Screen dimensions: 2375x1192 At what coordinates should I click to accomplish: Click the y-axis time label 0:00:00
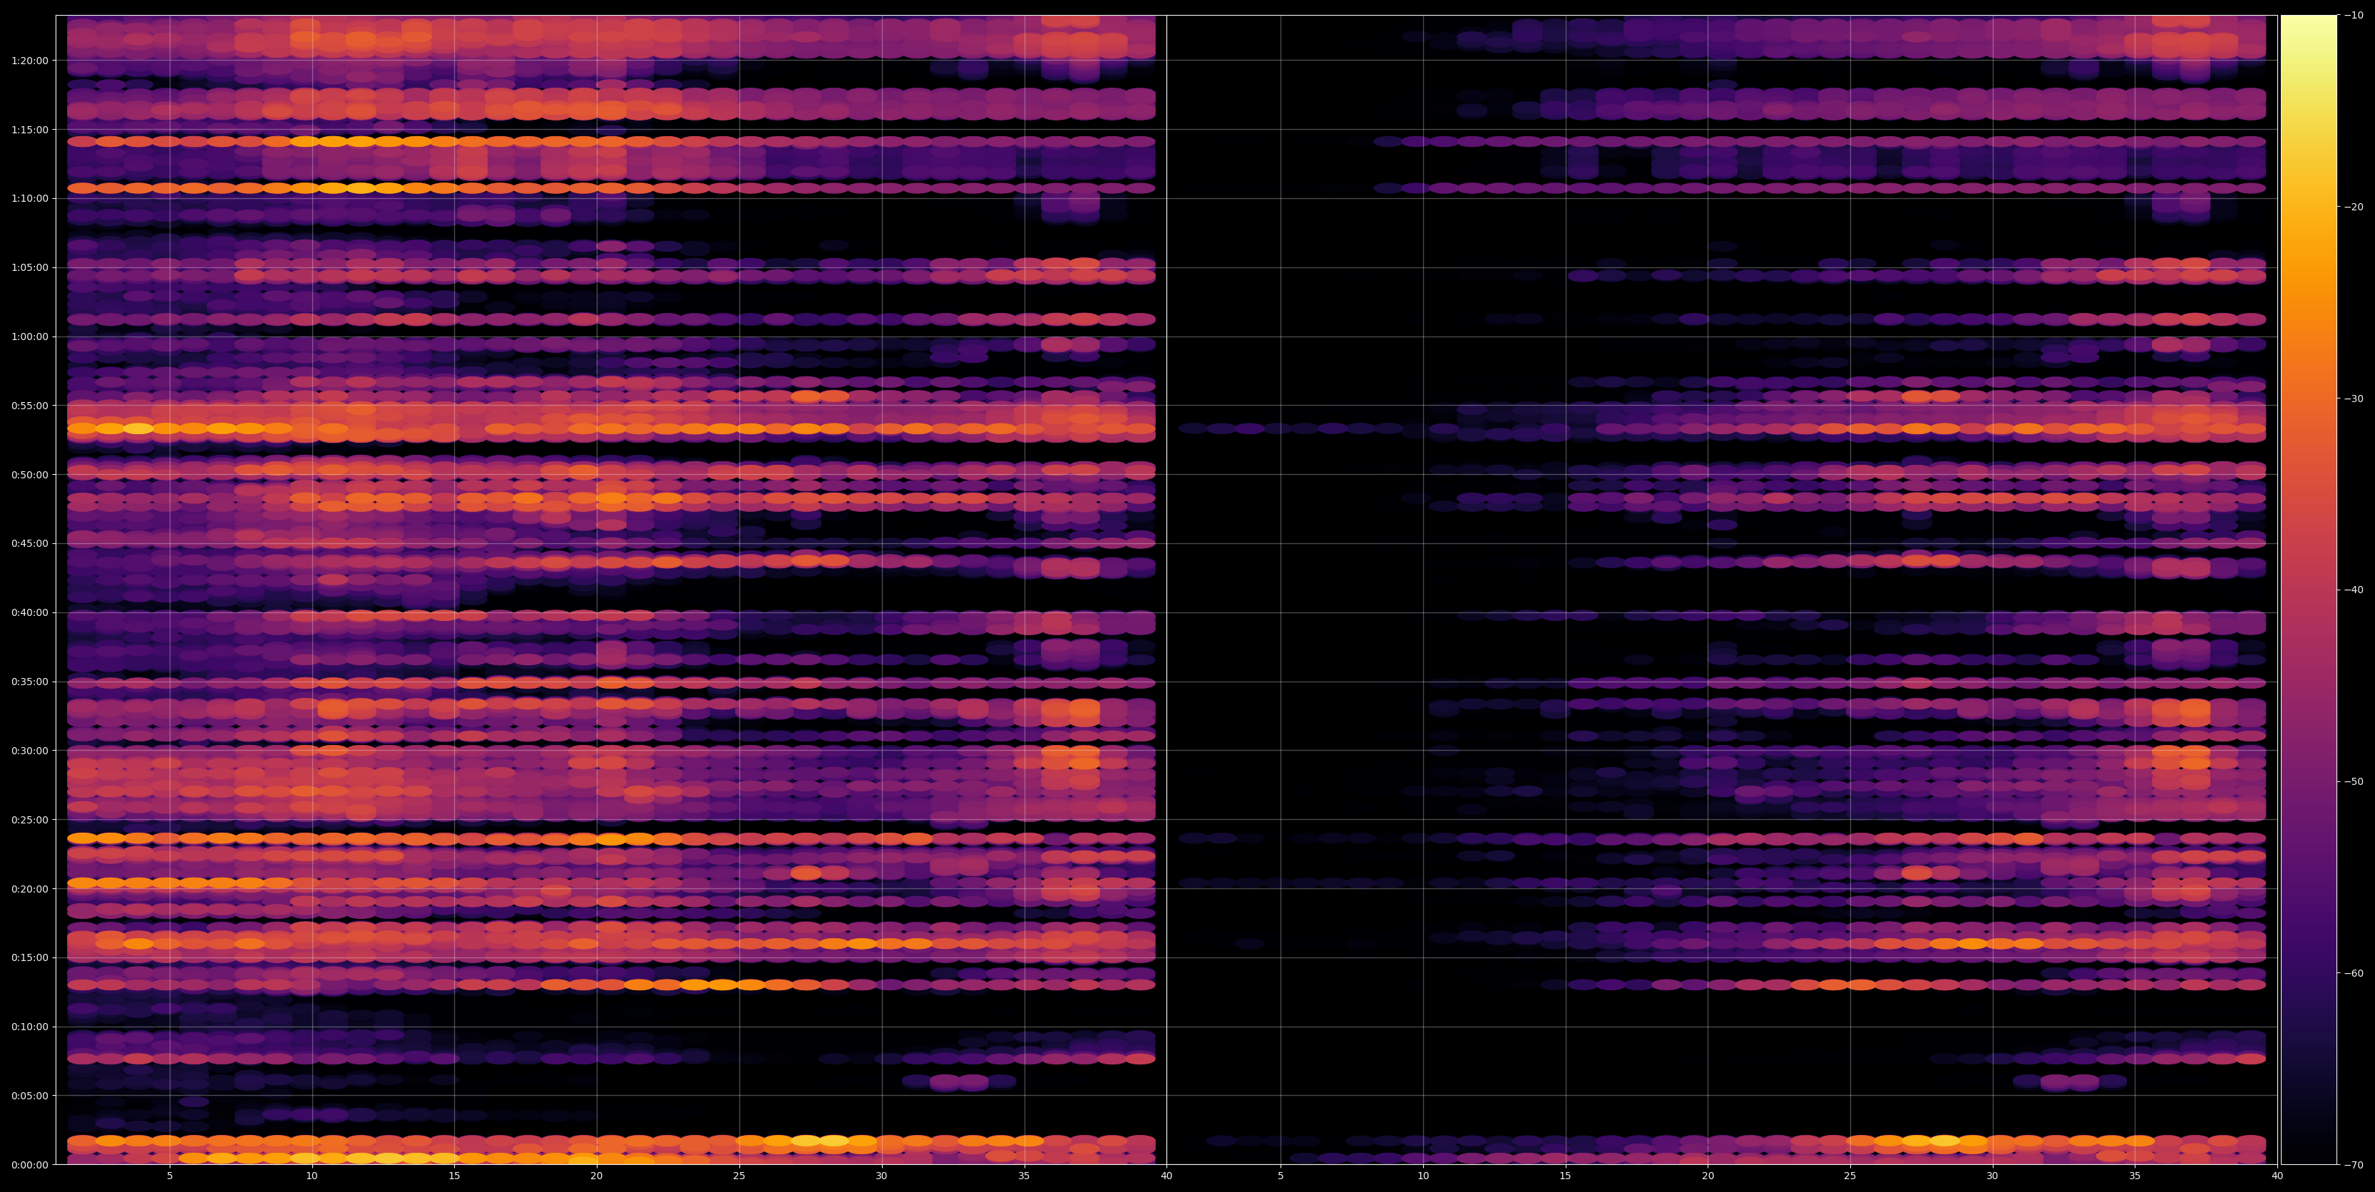(29, 1165)
